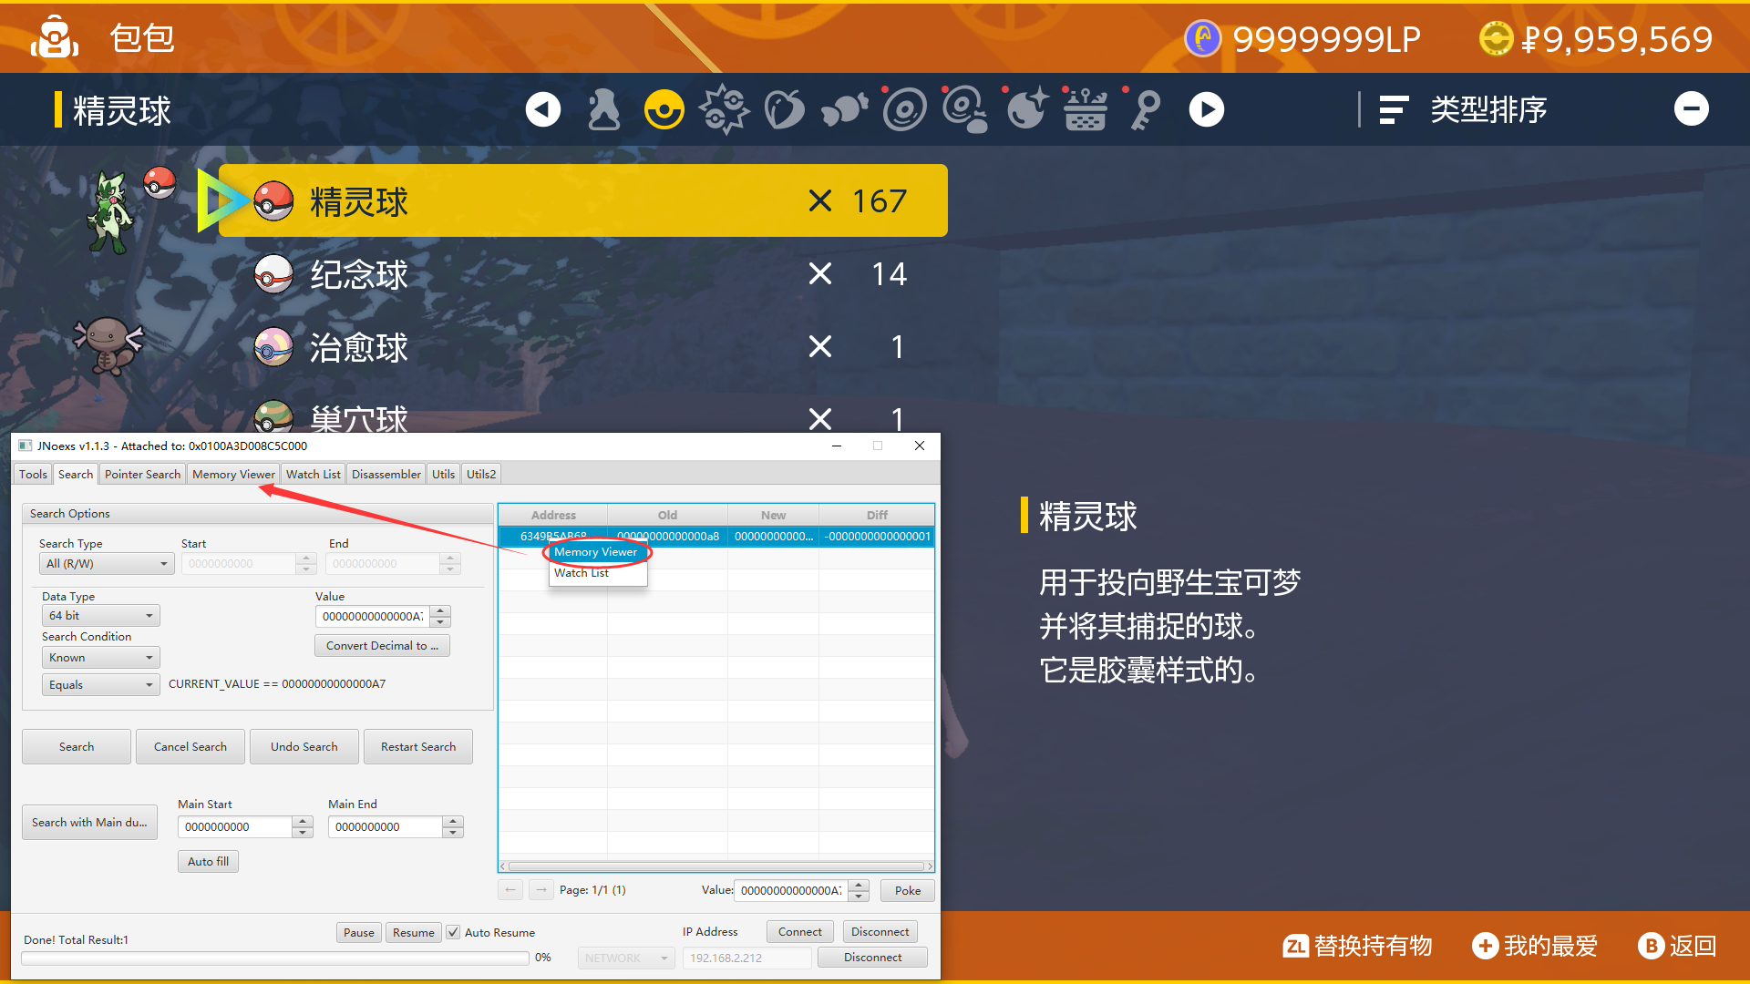
Task: Click the Pause button
Action: point(359,933)
